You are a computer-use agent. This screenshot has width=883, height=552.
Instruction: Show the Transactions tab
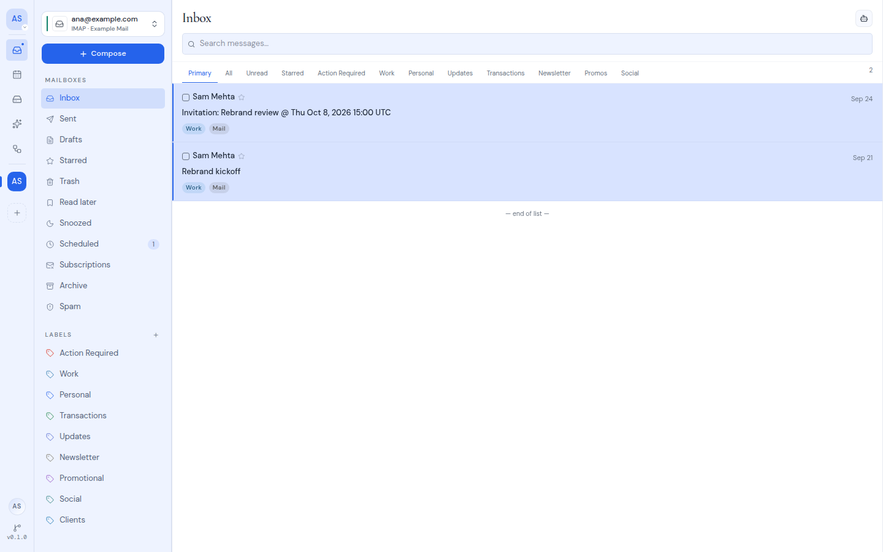(x=506, y=73)
